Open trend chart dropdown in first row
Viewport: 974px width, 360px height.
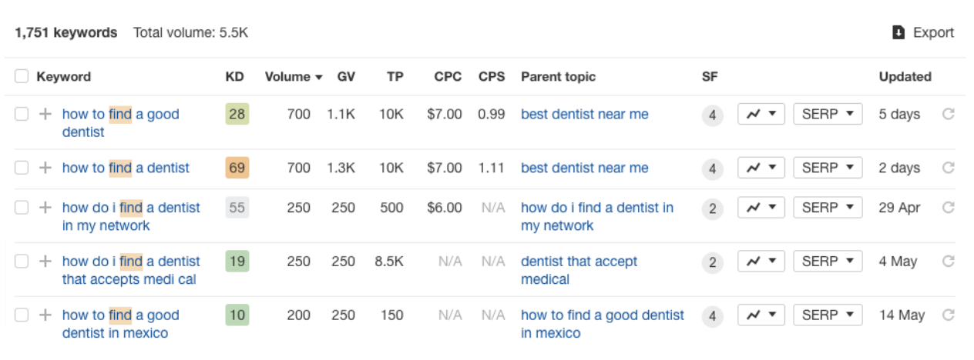click(761, 114)
